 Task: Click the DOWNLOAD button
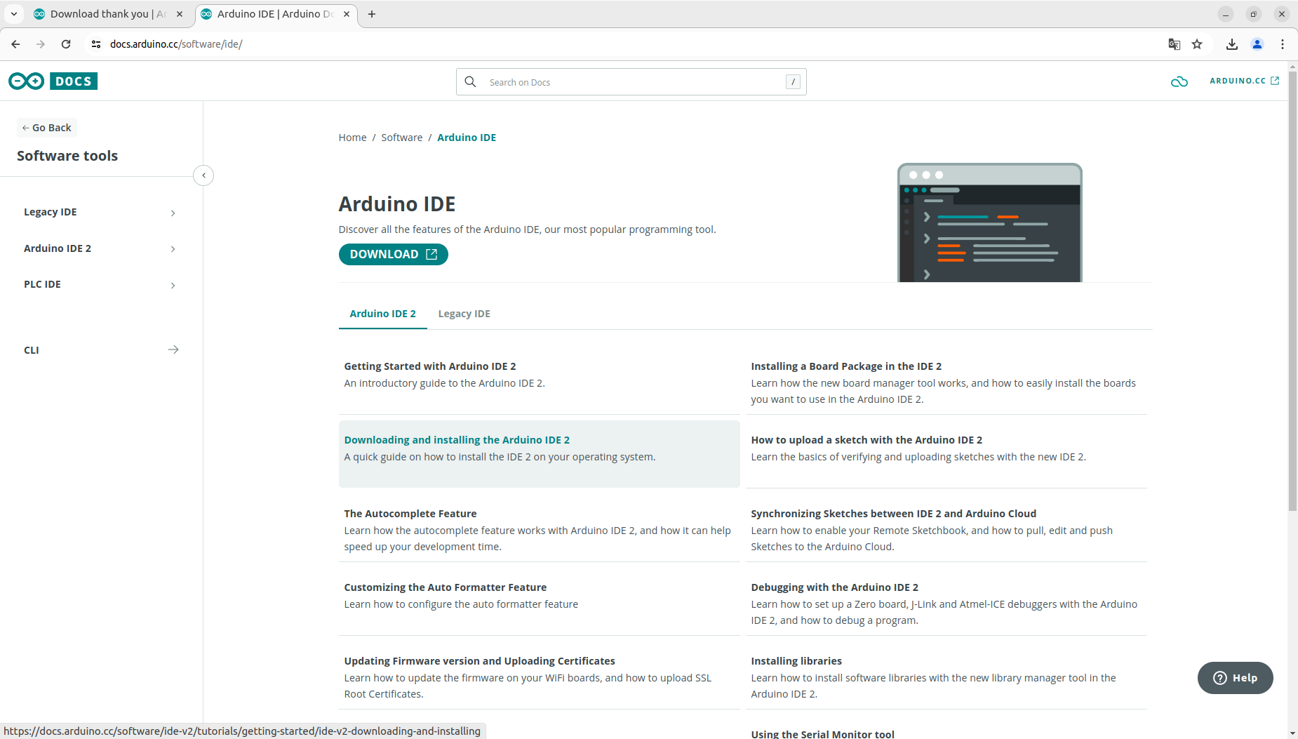click(x=393, y=254)
